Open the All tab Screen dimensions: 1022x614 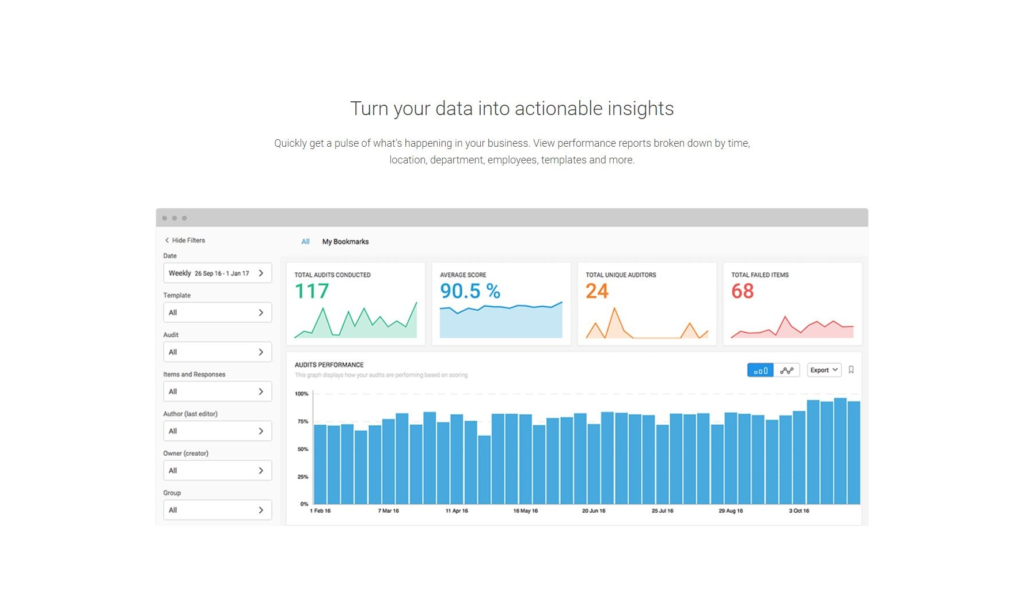[306, 242]
